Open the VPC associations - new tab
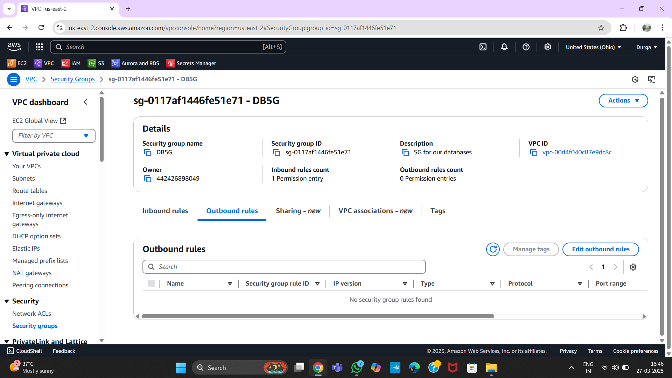Image resolution: width=672 pixels, height=378 pixels. pyautogui.click(x=376, y=211)
